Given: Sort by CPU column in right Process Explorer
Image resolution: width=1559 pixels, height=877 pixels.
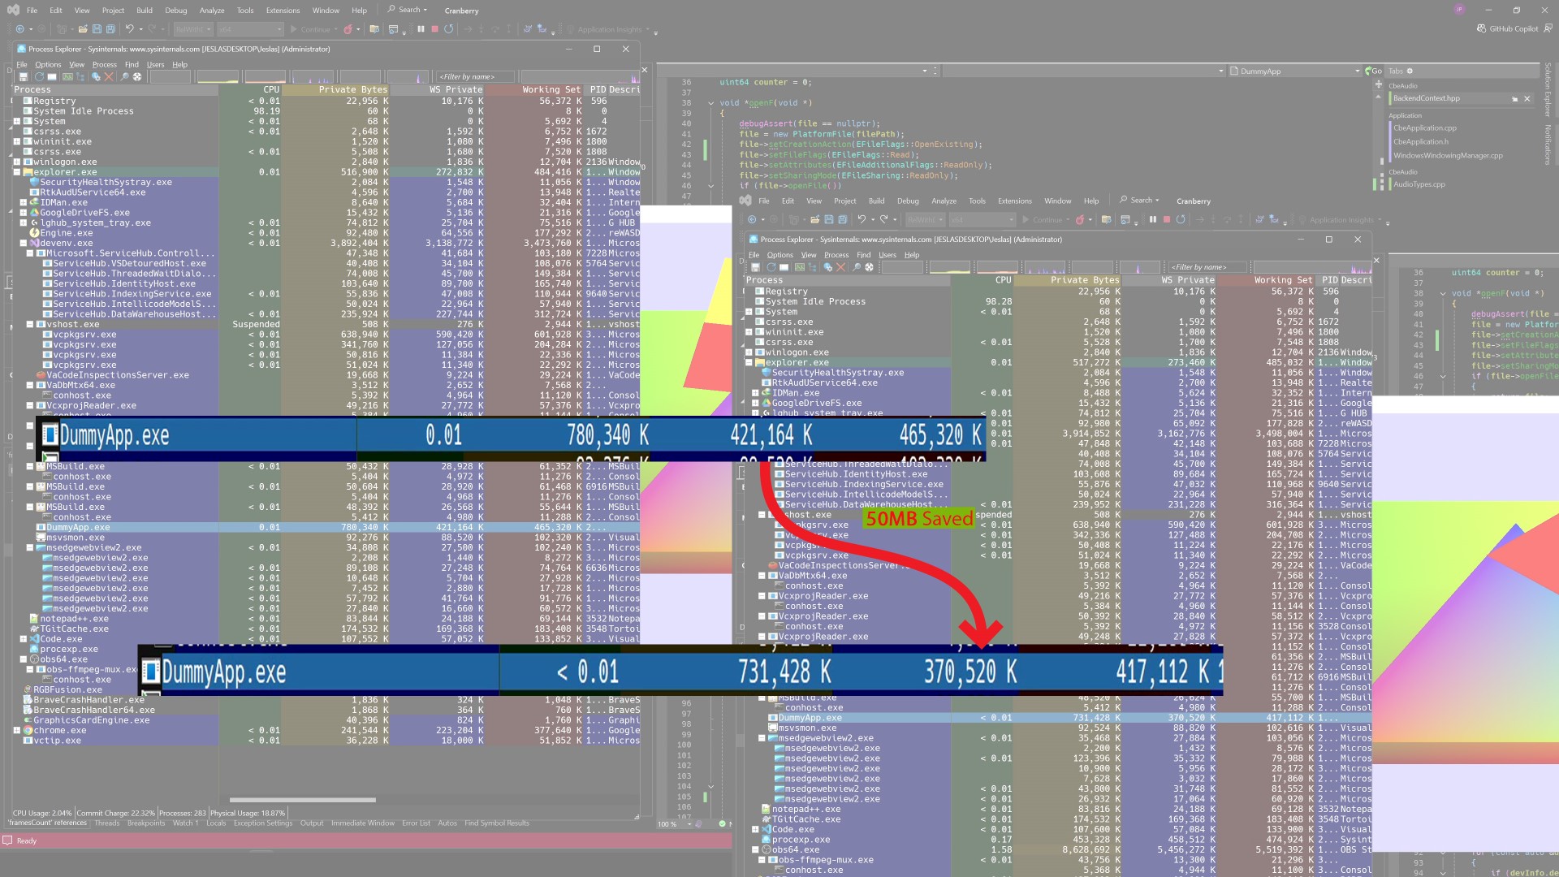Looking at the screenshot, I should [x=982, y=280].
